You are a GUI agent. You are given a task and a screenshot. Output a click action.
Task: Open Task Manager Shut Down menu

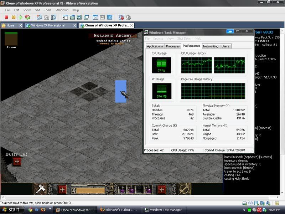tap(185, 39)
